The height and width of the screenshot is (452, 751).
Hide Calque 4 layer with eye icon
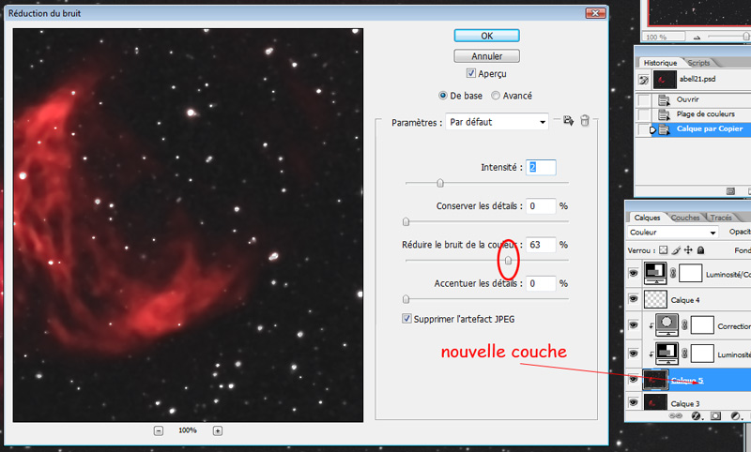tap(634, 299)
